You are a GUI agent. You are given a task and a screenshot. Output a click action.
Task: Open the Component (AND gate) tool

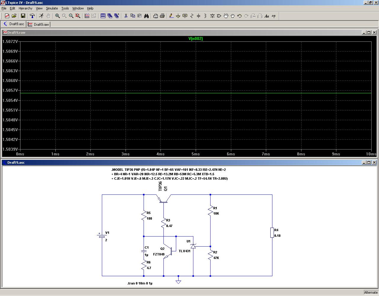(219, 16)
